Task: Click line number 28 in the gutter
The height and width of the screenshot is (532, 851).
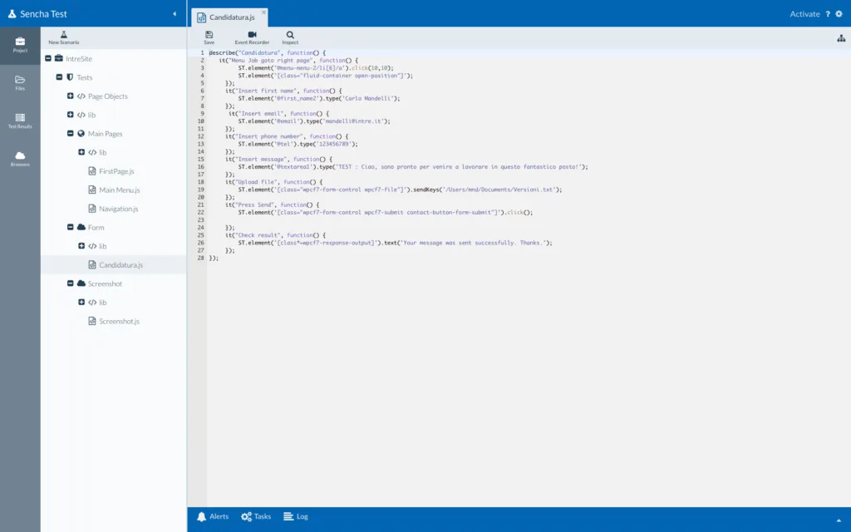Action: click(x=200, y=259)
